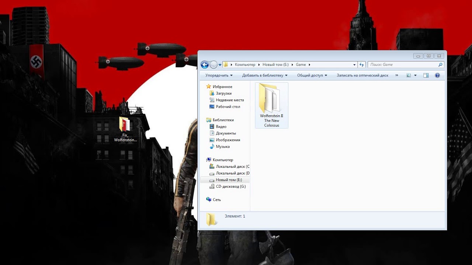The image size is (472, 265).
Task: Select Избранное in the navigation pane
Action: point(222,87)
